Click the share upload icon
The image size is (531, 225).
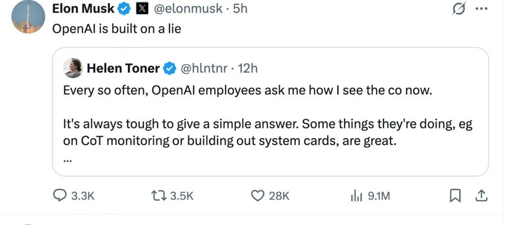(482, 196)
